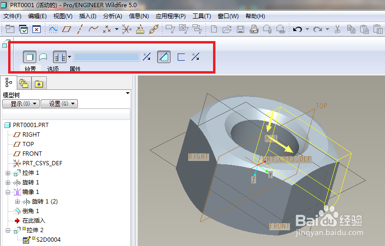Viewport: 385px width, 246px height.
Task: Expand the 旋转 1 (2) node
Action: pyautogui.click(x=17, y=202)
